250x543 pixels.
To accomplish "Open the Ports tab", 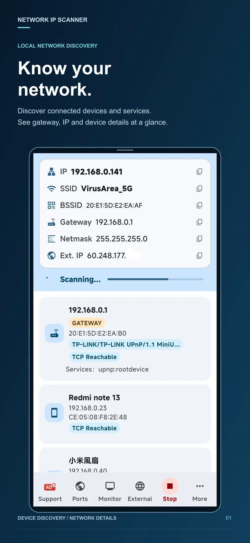I will (x=80, y=492).
